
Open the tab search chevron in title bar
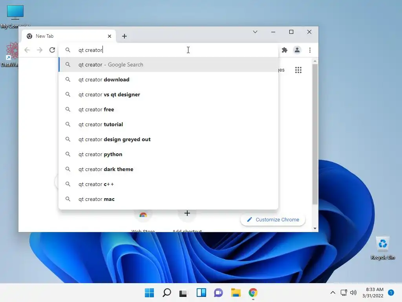pyautogui.click(x=255, y=32)
